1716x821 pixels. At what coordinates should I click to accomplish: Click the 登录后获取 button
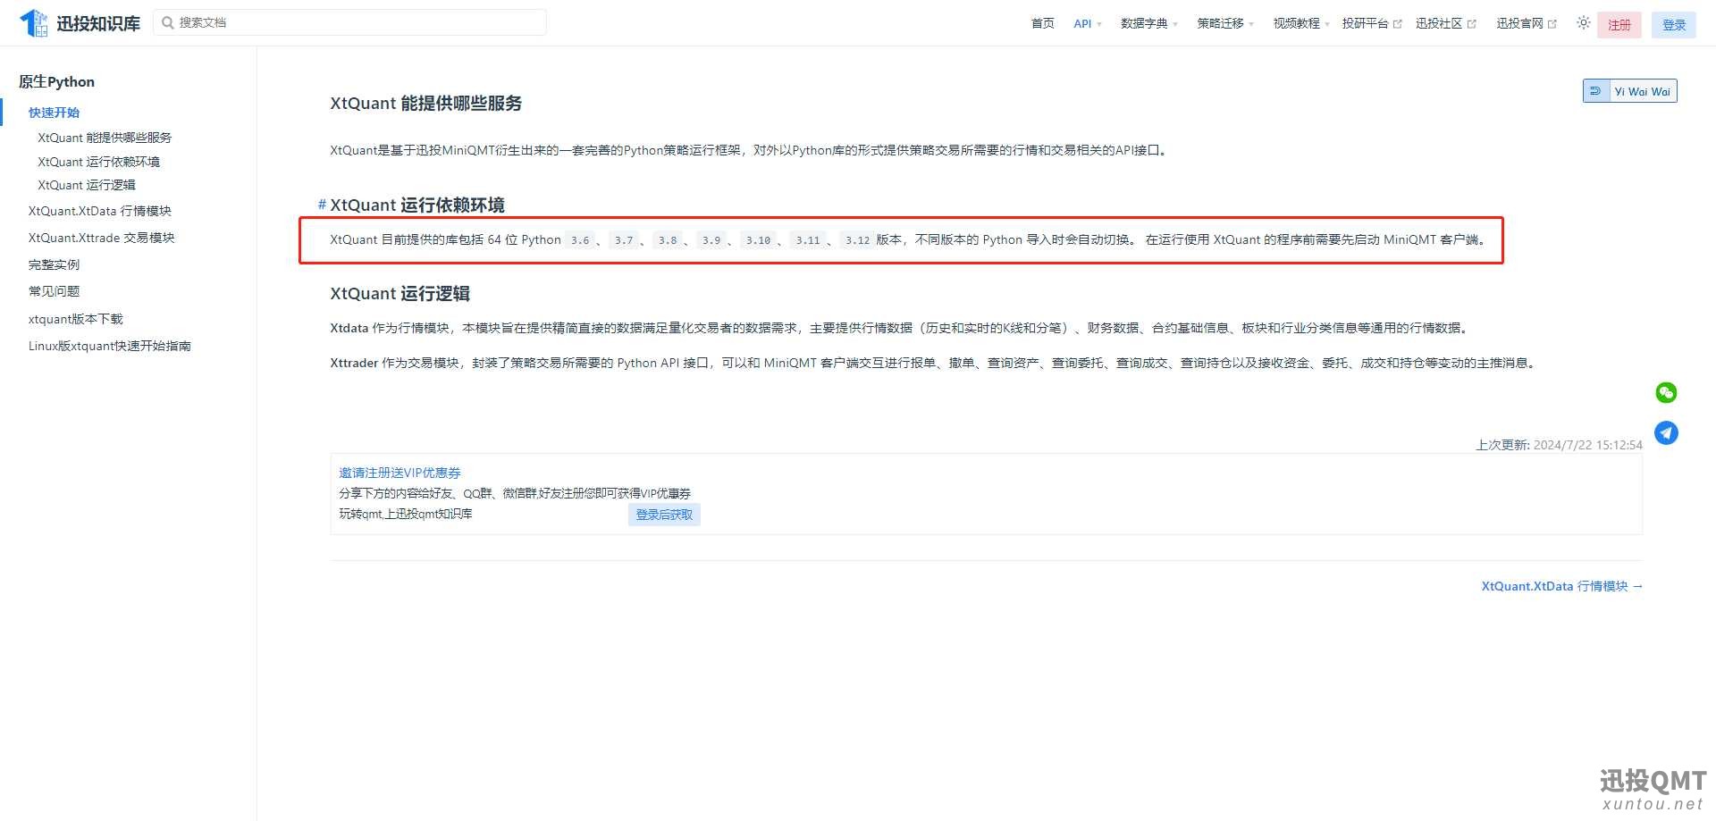[664, 515]
